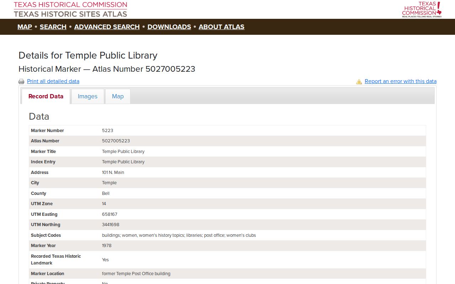Click UTM Easting value 658167
455x284 pixels.
[x=109, y=214]
